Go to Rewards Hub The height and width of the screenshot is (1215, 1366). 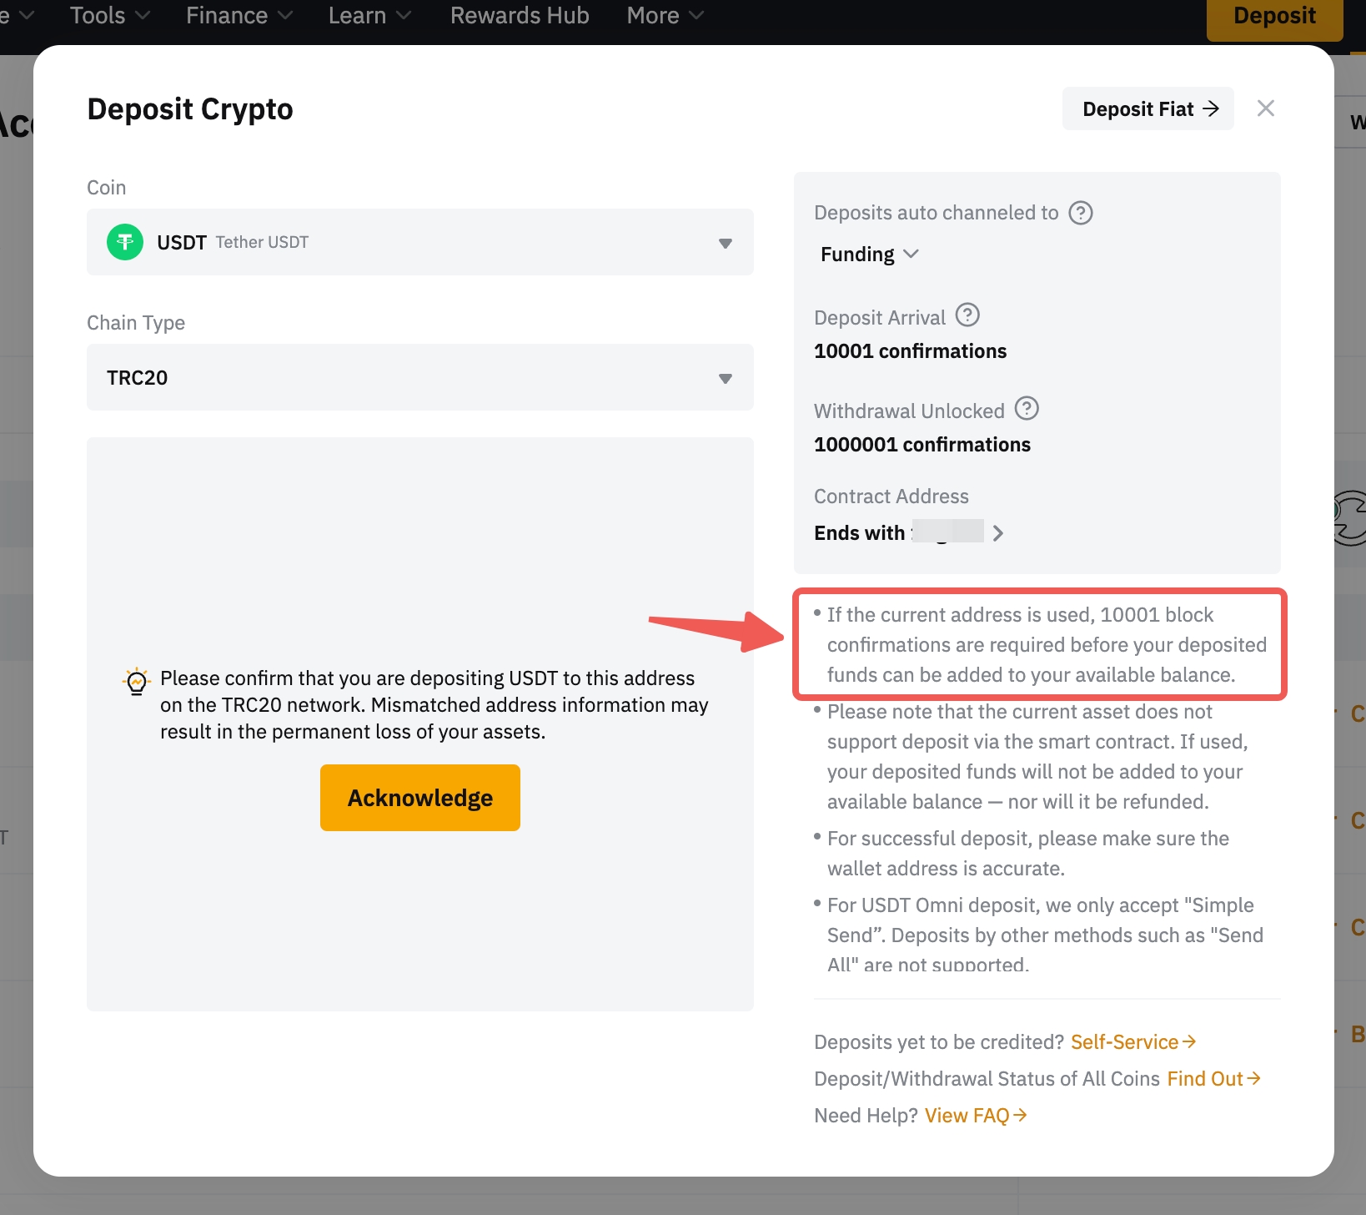(x=520, y=16)
